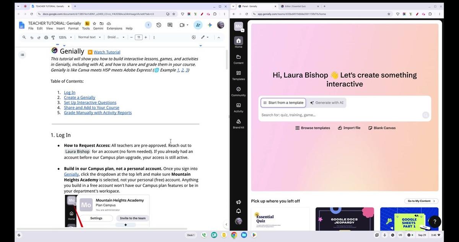Open Set Up Interactive Questions link
The height and width of the screenshot is (242, 459).
tap(90, 103)
